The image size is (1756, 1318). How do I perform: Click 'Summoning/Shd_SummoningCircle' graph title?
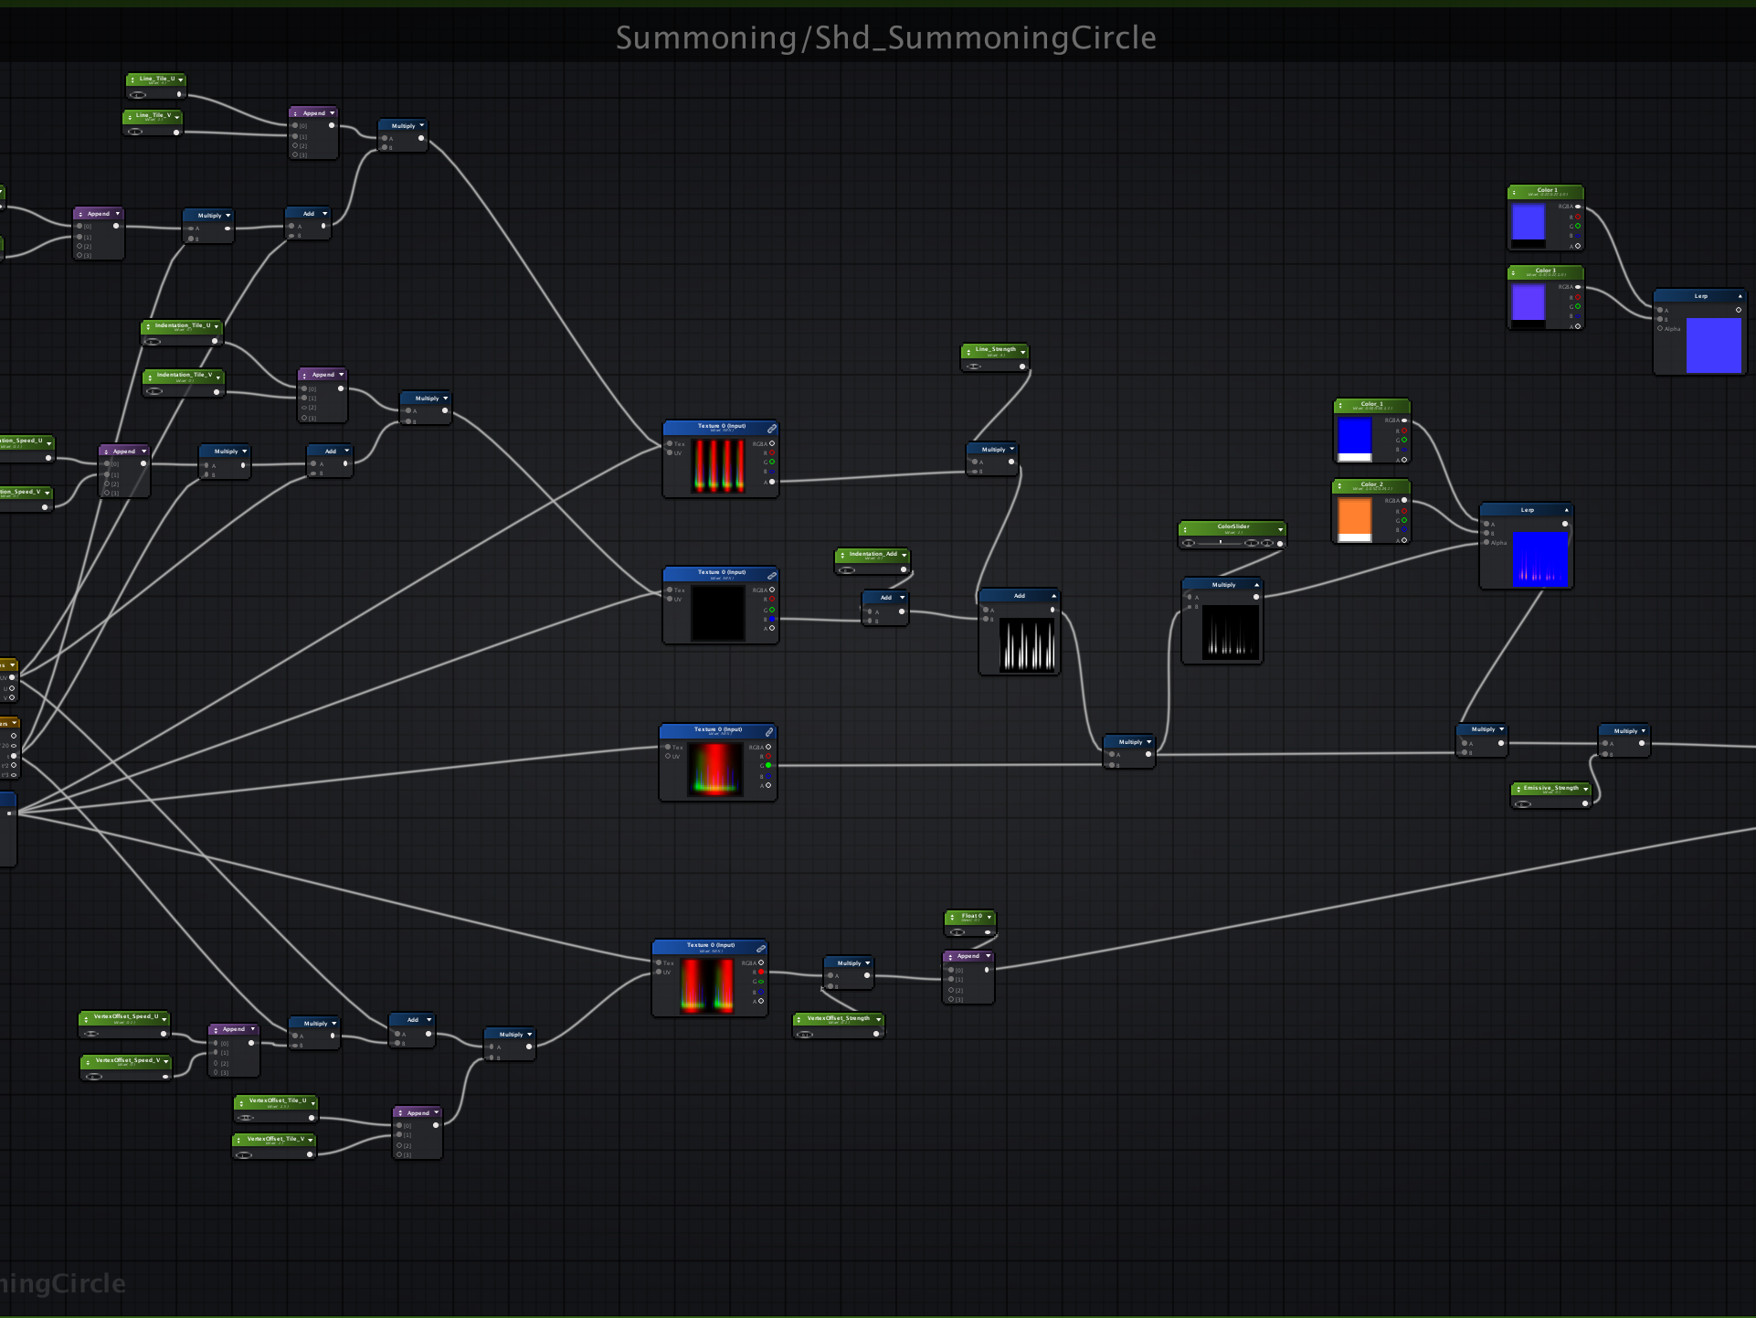886,37
